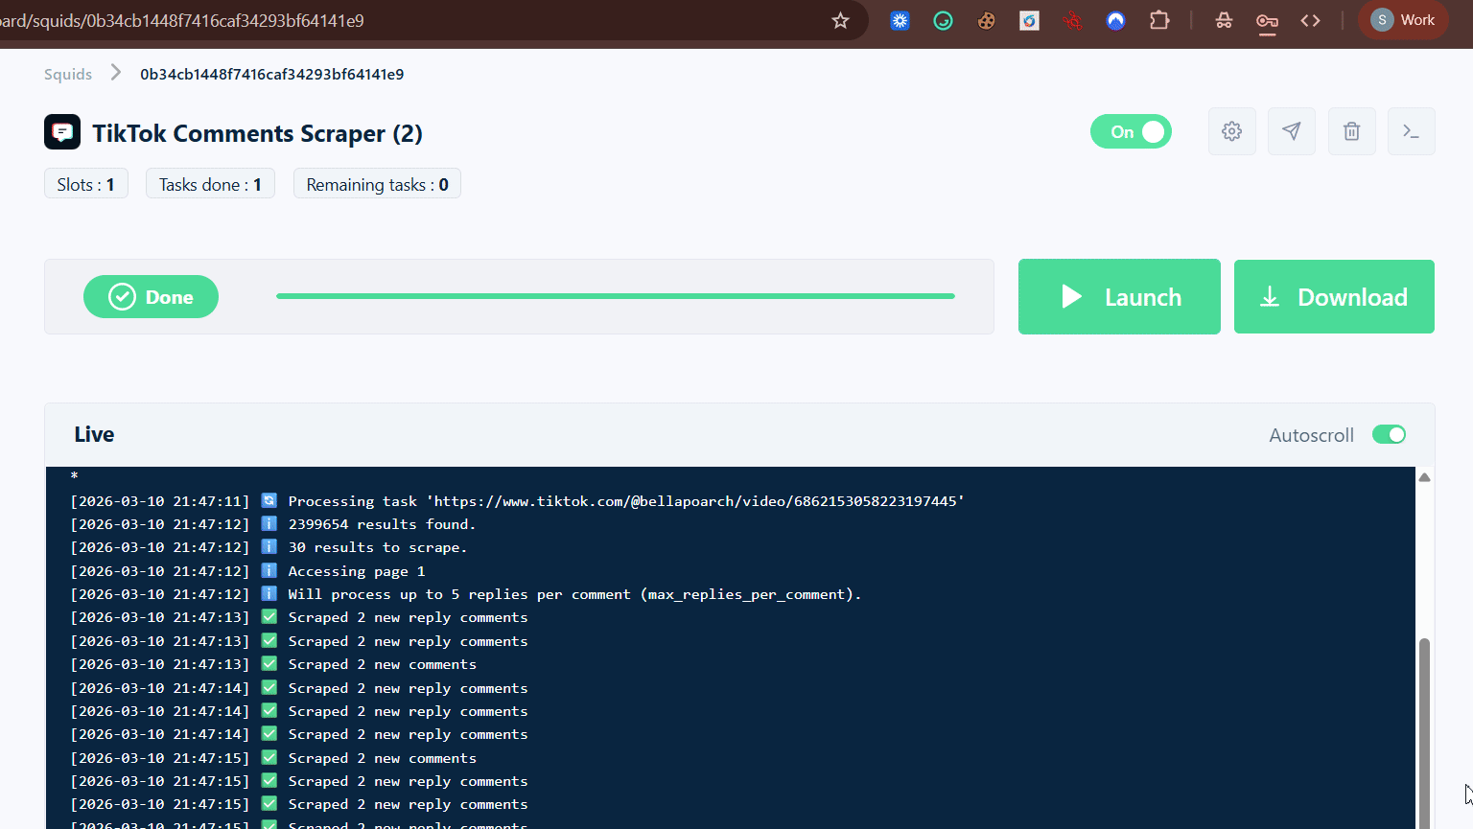Click the Launch button
Screen dimensions: 1473x829
(x=1119, y=296)
